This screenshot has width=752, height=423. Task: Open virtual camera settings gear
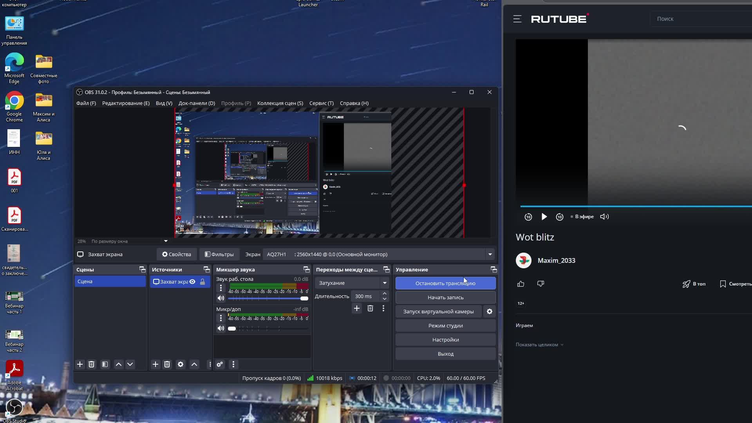(x=489, y=311)
